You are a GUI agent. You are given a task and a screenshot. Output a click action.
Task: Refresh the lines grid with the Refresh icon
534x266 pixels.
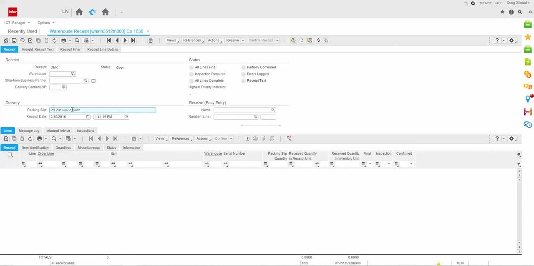click(30, 138)
